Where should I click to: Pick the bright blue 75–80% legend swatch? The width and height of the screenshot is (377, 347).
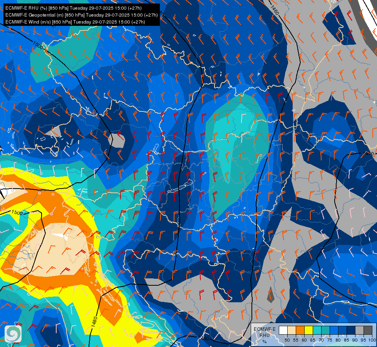[334, 330]
